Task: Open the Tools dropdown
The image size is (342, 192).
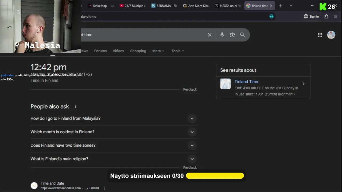Action: pos(178,51)
